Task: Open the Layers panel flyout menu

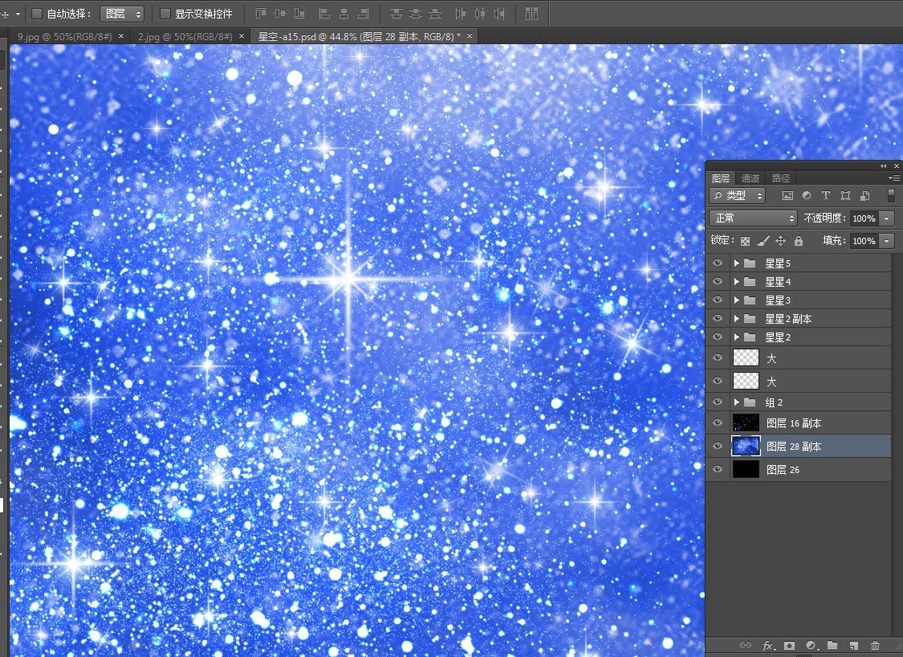Action: coord(894,178)
